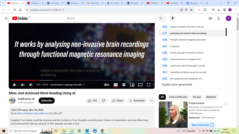This screenshot has width=239, height=134.
Task: Turn off closed captions CC
Action: click(116, 85)
